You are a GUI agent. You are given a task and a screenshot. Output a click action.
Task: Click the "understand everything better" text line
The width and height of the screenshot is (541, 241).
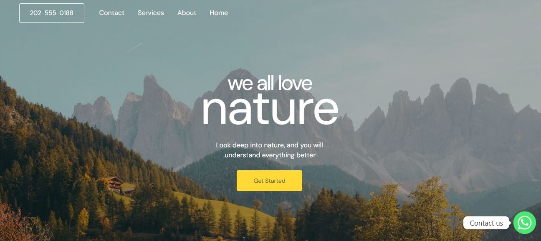(269, 155)
